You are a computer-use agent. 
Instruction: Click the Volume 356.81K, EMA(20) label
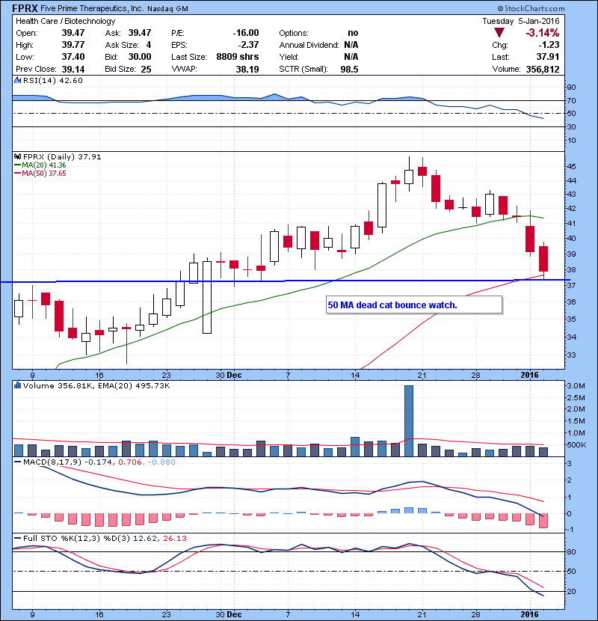[96, 385]
